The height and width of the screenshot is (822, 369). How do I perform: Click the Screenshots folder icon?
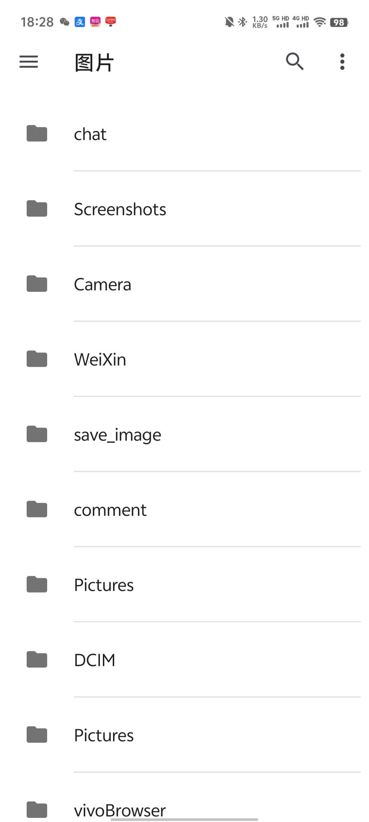(x=37, y=209)
